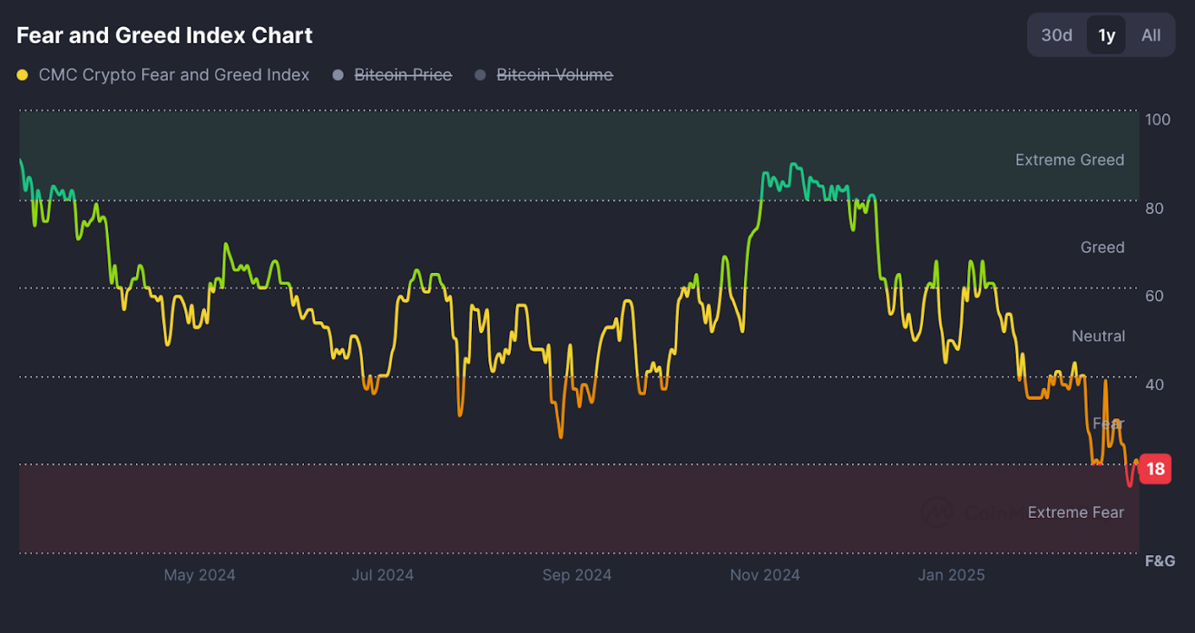Click the yellow dot for Fear and Greed Index
The image size is (1195, 633).
(x=23, y=75)
